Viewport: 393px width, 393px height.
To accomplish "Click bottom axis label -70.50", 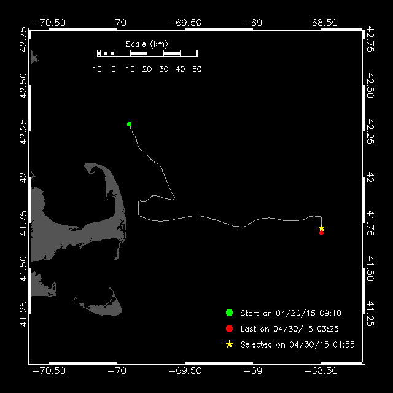I will (49, 371).
